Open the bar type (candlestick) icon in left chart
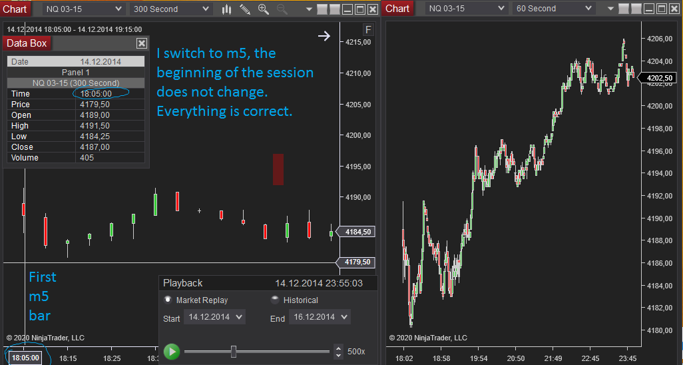This screenshot has width=683, height=365. coord(227,9)
